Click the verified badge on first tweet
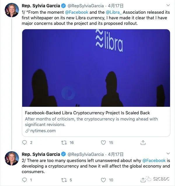175x186 pixels. (63, 6)
